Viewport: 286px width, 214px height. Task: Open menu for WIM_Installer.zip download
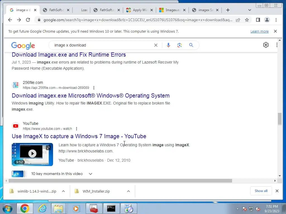tap(128, 191)
